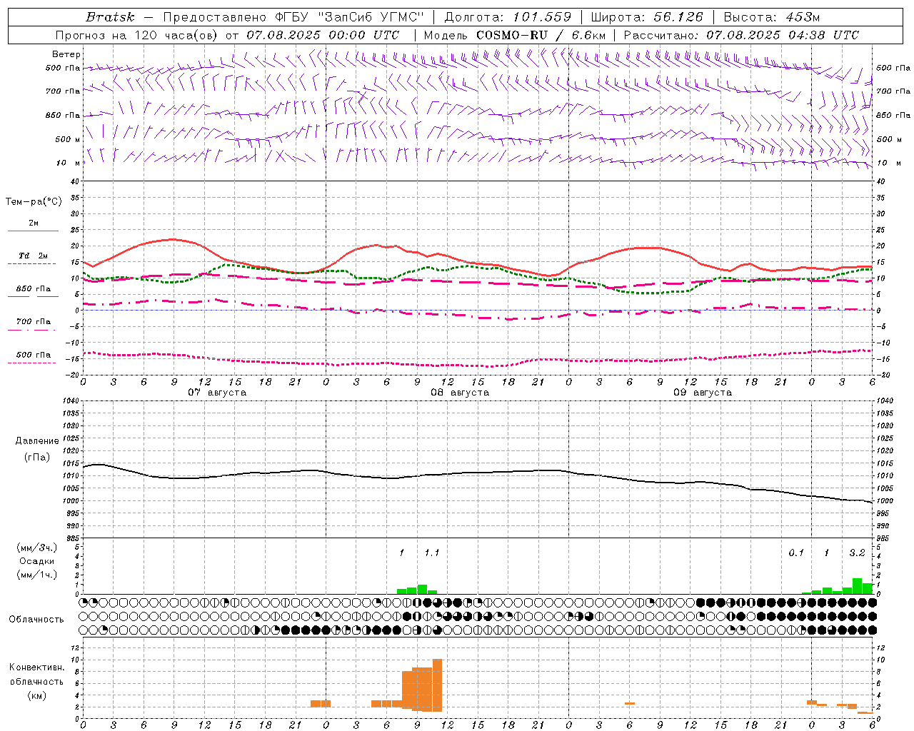The width and height of the screenshot is (914, 731).
Task: Click the '(мм/1ч.)' precipitation unit label
Action: pyautogui.click(x=36, y=575)
